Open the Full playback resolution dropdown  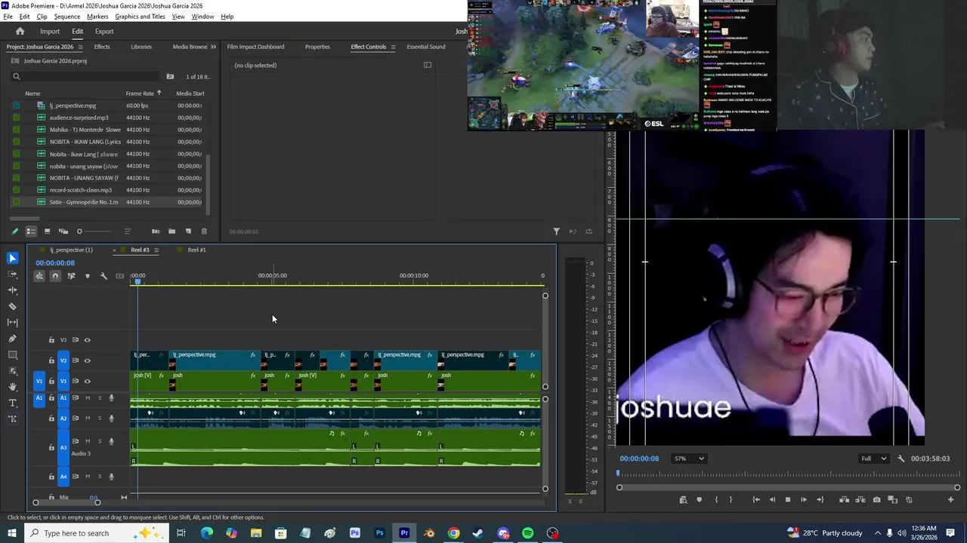(x=873, y=459)
